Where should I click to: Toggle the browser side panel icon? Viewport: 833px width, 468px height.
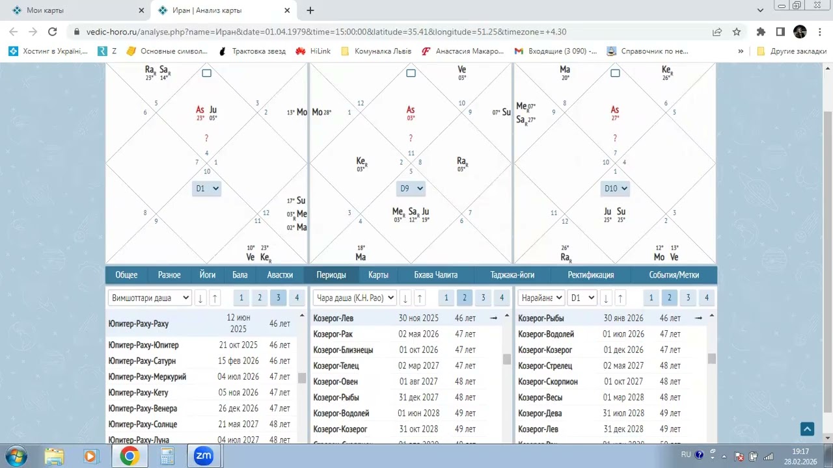coord(780,32)
